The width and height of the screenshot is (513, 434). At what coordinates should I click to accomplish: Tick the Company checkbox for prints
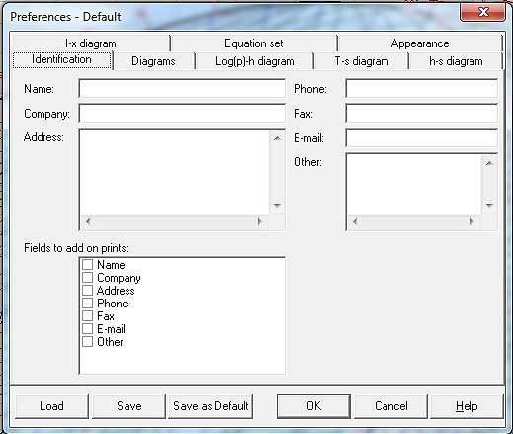point(87,277)
